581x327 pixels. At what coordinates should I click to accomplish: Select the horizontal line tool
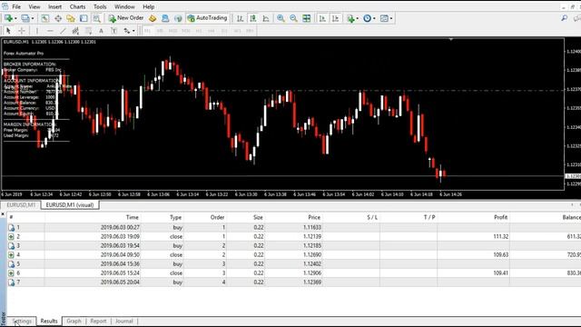[x=50, y=31]
